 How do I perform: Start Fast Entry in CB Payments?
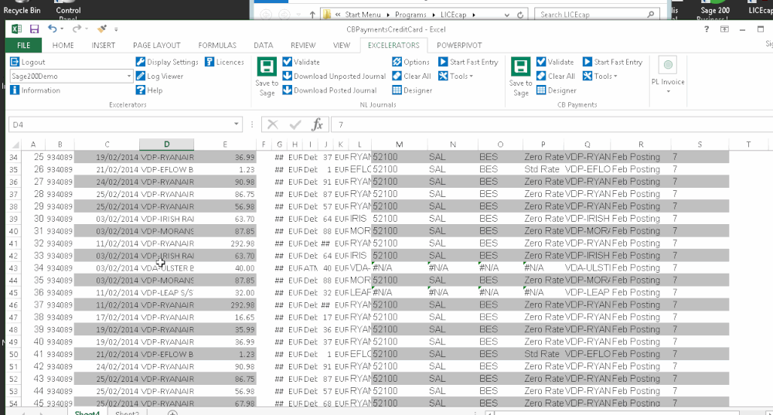pyautogui.click(x=612, y=62)
